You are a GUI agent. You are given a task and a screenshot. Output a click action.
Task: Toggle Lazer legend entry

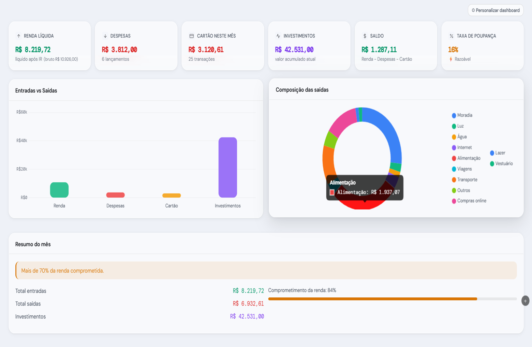click(x=498, y=153)
